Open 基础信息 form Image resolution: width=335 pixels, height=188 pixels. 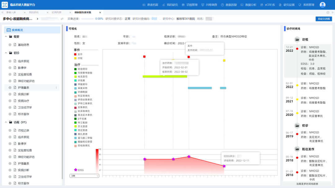pyautogui.click(x=24, y=45)
